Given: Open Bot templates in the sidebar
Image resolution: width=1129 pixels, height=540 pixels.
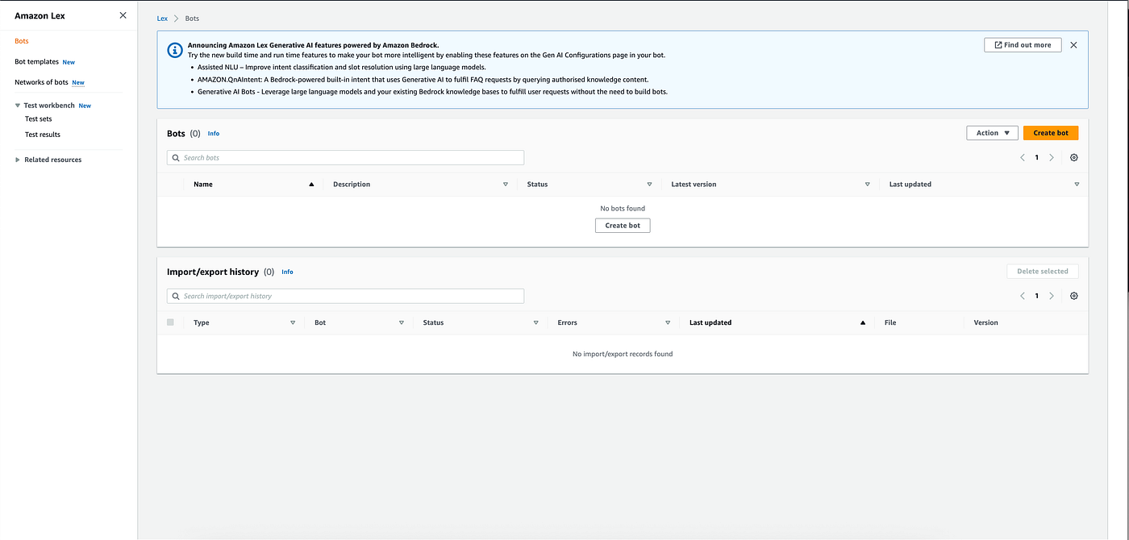Looking at the screenshot, I should [x=36, y=61].
